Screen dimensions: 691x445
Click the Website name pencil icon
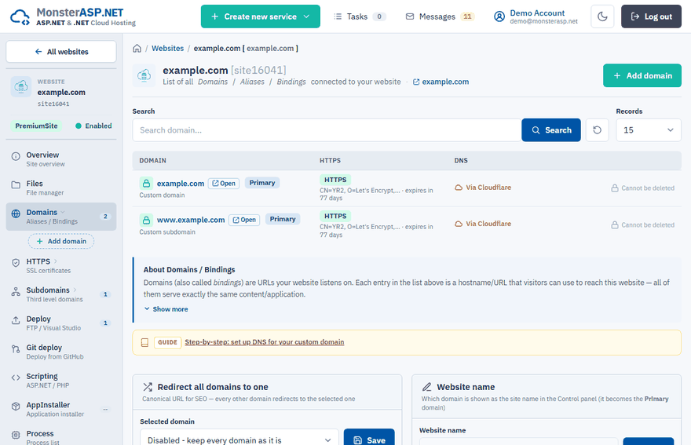[426, 387]
